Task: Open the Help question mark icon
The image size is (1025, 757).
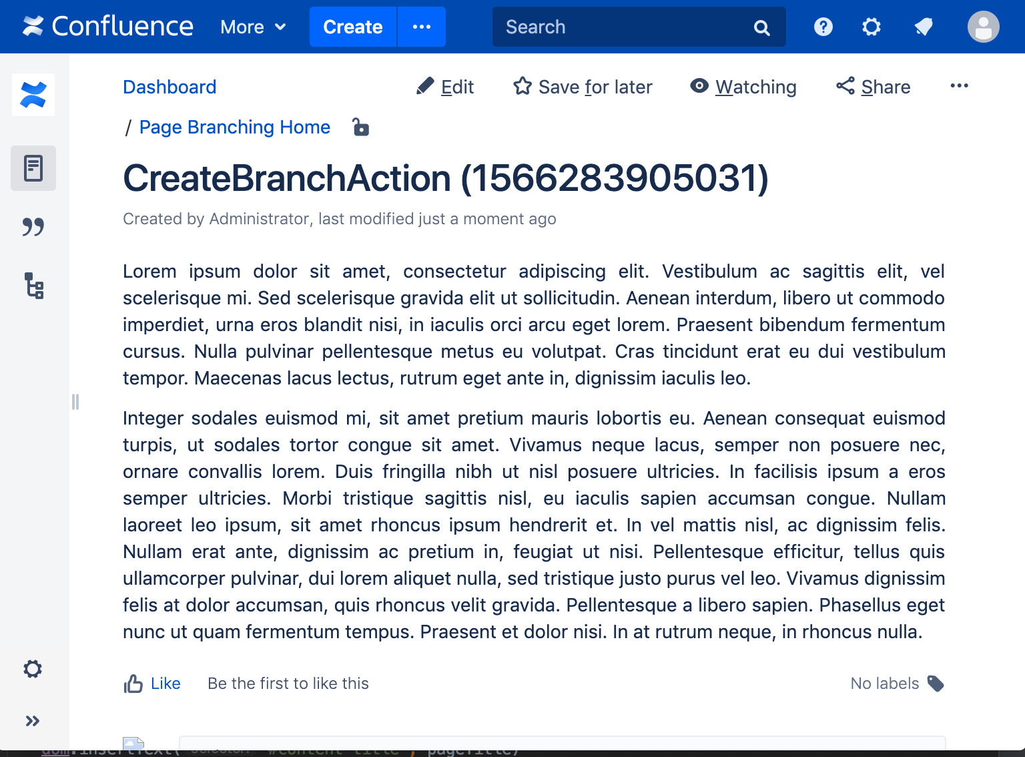Action: click(823, 27)
